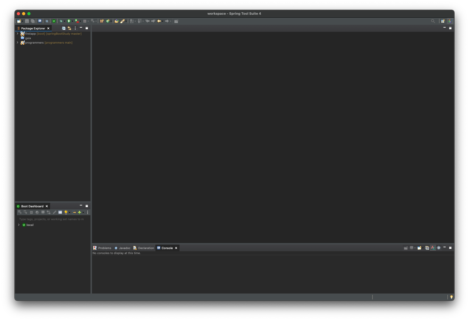Click the Boot Dashboard tag filter field
469x320 pixels.
pyautogui.click(x=53, y=219)
